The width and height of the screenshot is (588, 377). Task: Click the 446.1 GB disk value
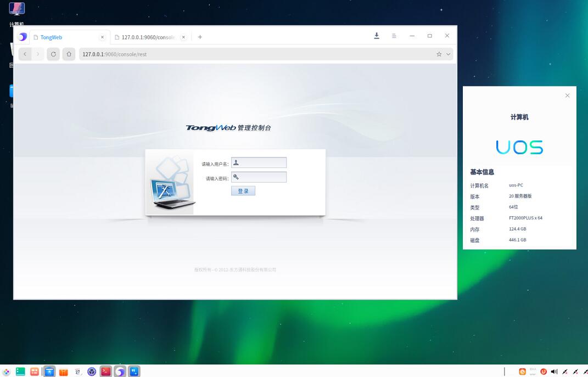(518, 240)
